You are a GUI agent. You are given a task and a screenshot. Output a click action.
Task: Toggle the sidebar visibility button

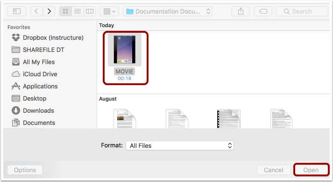tap(17, 11)
